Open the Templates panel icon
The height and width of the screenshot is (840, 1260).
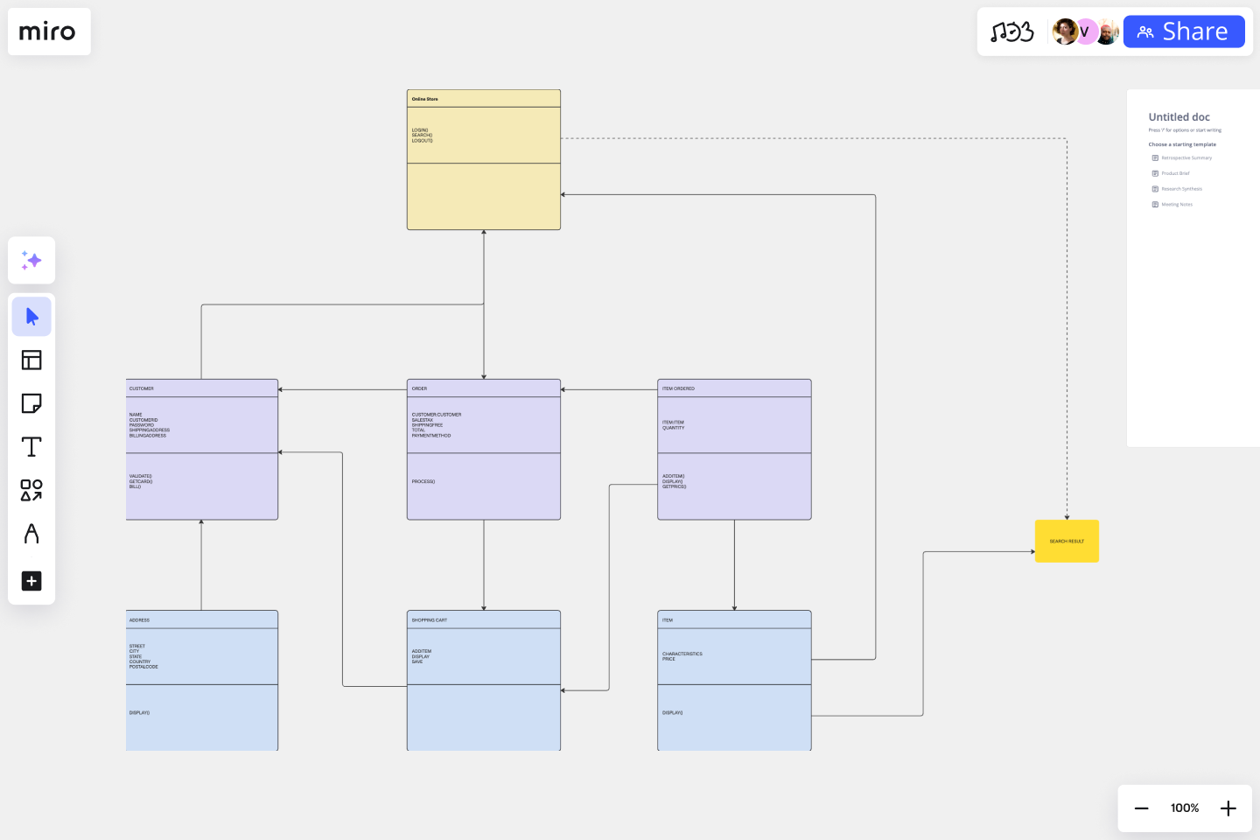point(31,360)
